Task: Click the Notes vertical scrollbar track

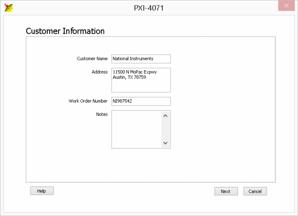Action: pyautogui.click(x=165, y=129)
